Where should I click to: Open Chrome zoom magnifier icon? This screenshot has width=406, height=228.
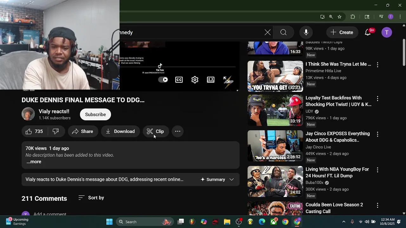click(331, 17)
